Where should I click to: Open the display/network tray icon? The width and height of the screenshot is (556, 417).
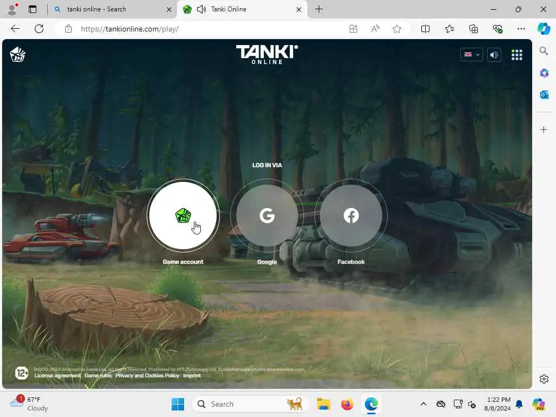458,404
